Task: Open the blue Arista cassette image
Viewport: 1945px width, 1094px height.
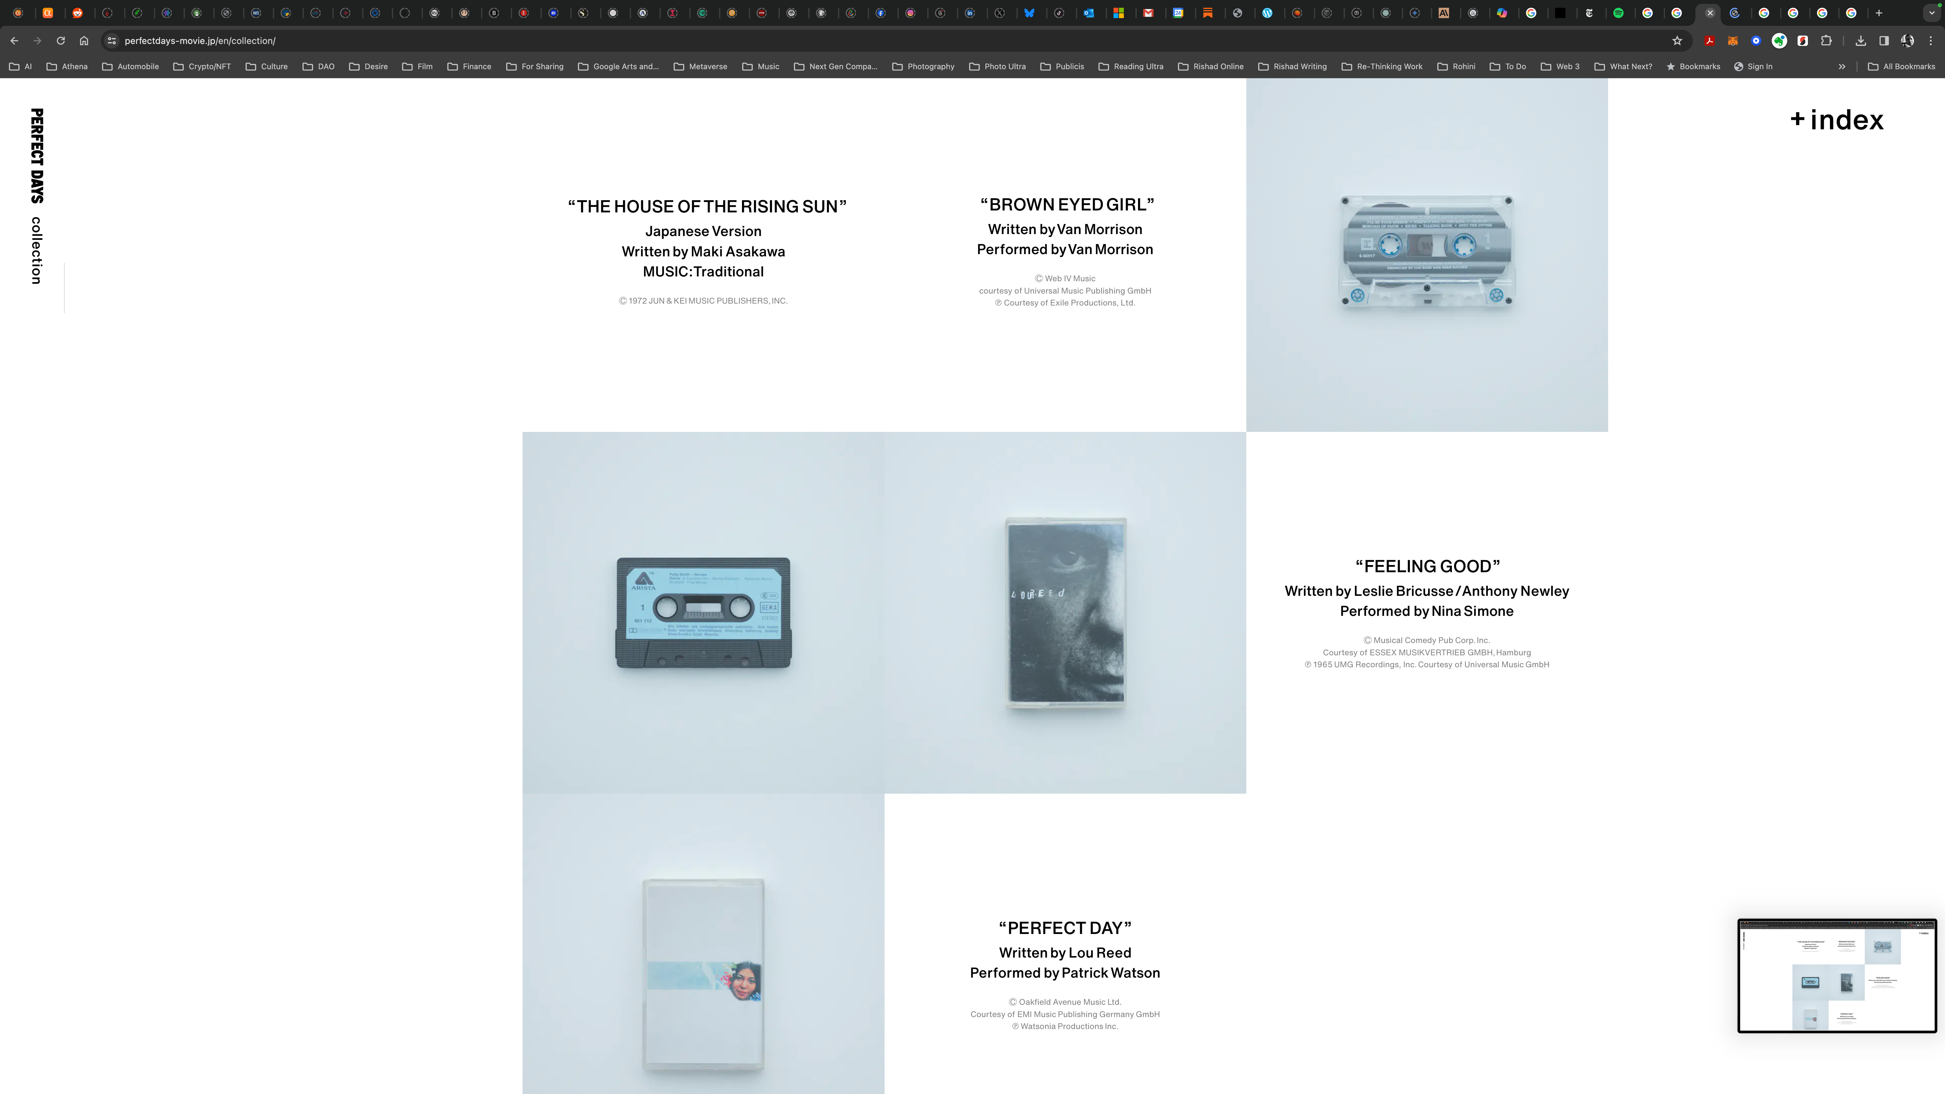Action: (703, 612)
